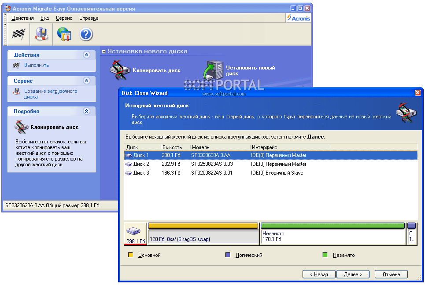This screenshot has height=285, width=425.
Task: Open the Сервис menu
Action: click(64, 18)
